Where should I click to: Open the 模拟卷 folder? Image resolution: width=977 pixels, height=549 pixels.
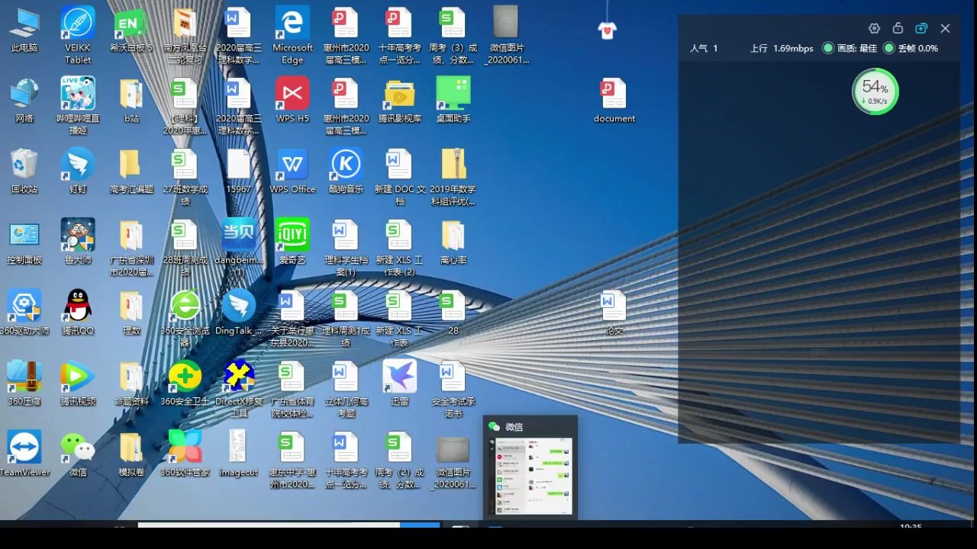pyautogui.click(x=131, y=454)
